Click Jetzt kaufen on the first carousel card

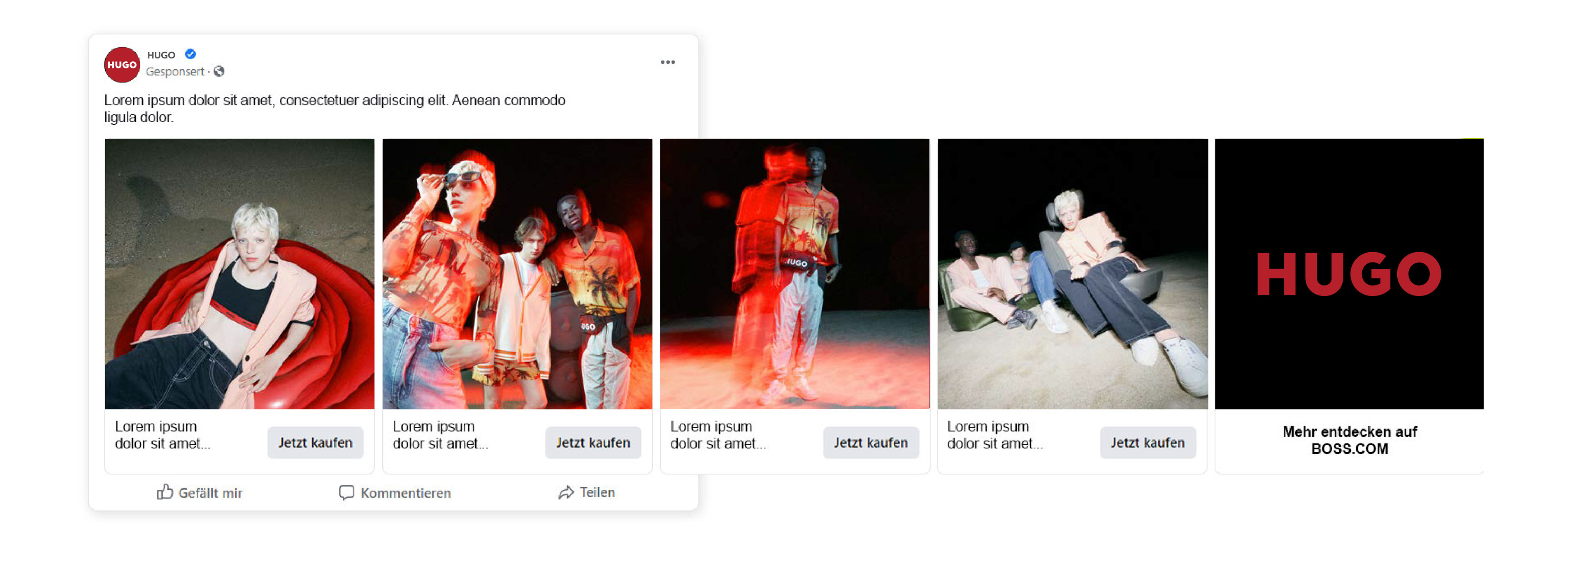315,442
